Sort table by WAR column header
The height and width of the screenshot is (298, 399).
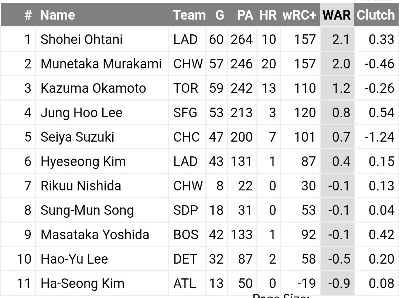337,15
